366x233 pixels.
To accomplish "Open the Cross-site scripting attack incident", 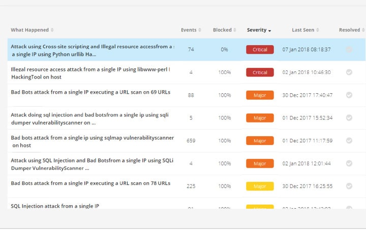I will [x=91, y=50].
